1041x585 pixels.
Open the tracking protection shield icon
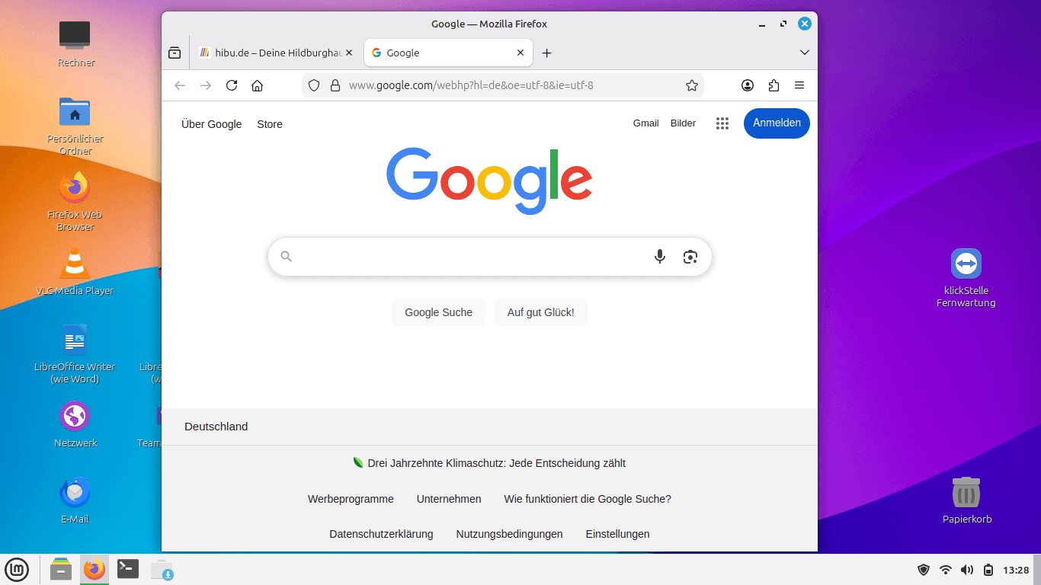[x=314, y=85]
